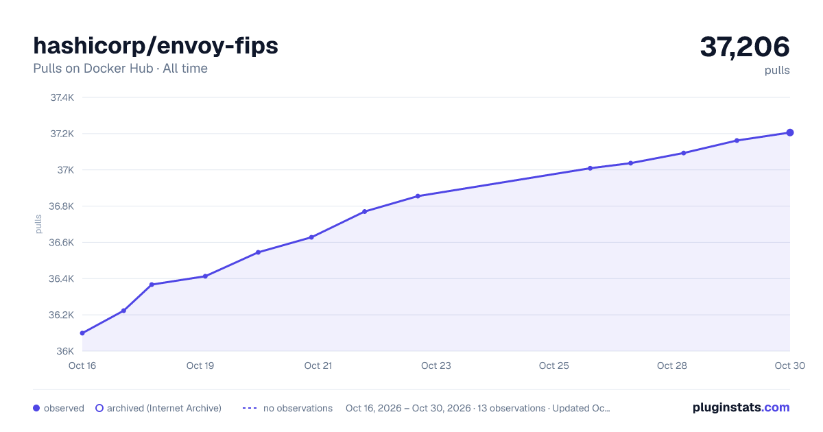Viewport: 823px width, 432px height.
Task: Select the last data point before Oct 23 gap
Action: [x=418, y=196]
